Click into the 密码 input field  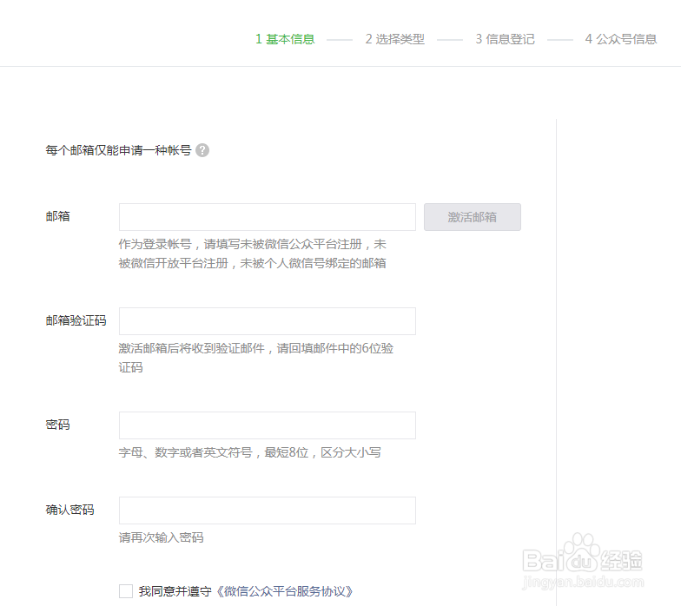coord(268,425)
